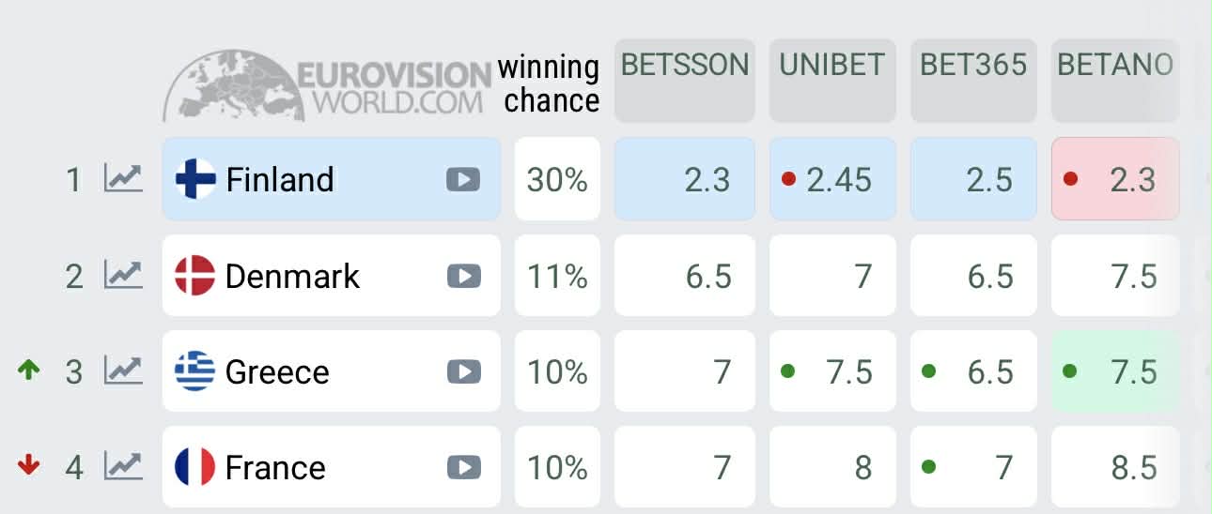The width and height of the screenshot is (1212, 514).
Task: Open France's odds trend chart icon
Action: click(123, 466)
